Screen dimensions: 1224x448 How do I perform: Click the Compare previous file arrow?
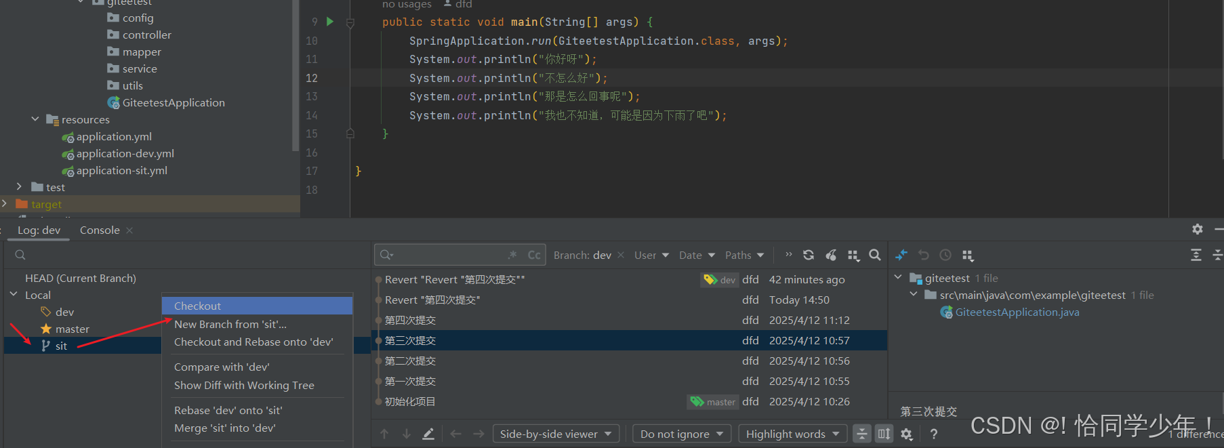[x=456, y=434]
